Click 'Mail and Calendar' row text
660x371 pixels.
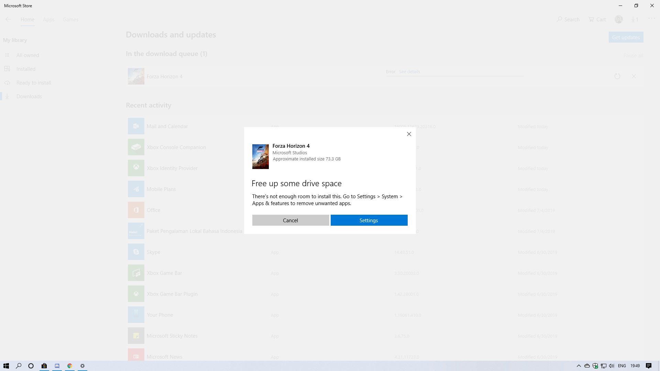tap(167, 126)
